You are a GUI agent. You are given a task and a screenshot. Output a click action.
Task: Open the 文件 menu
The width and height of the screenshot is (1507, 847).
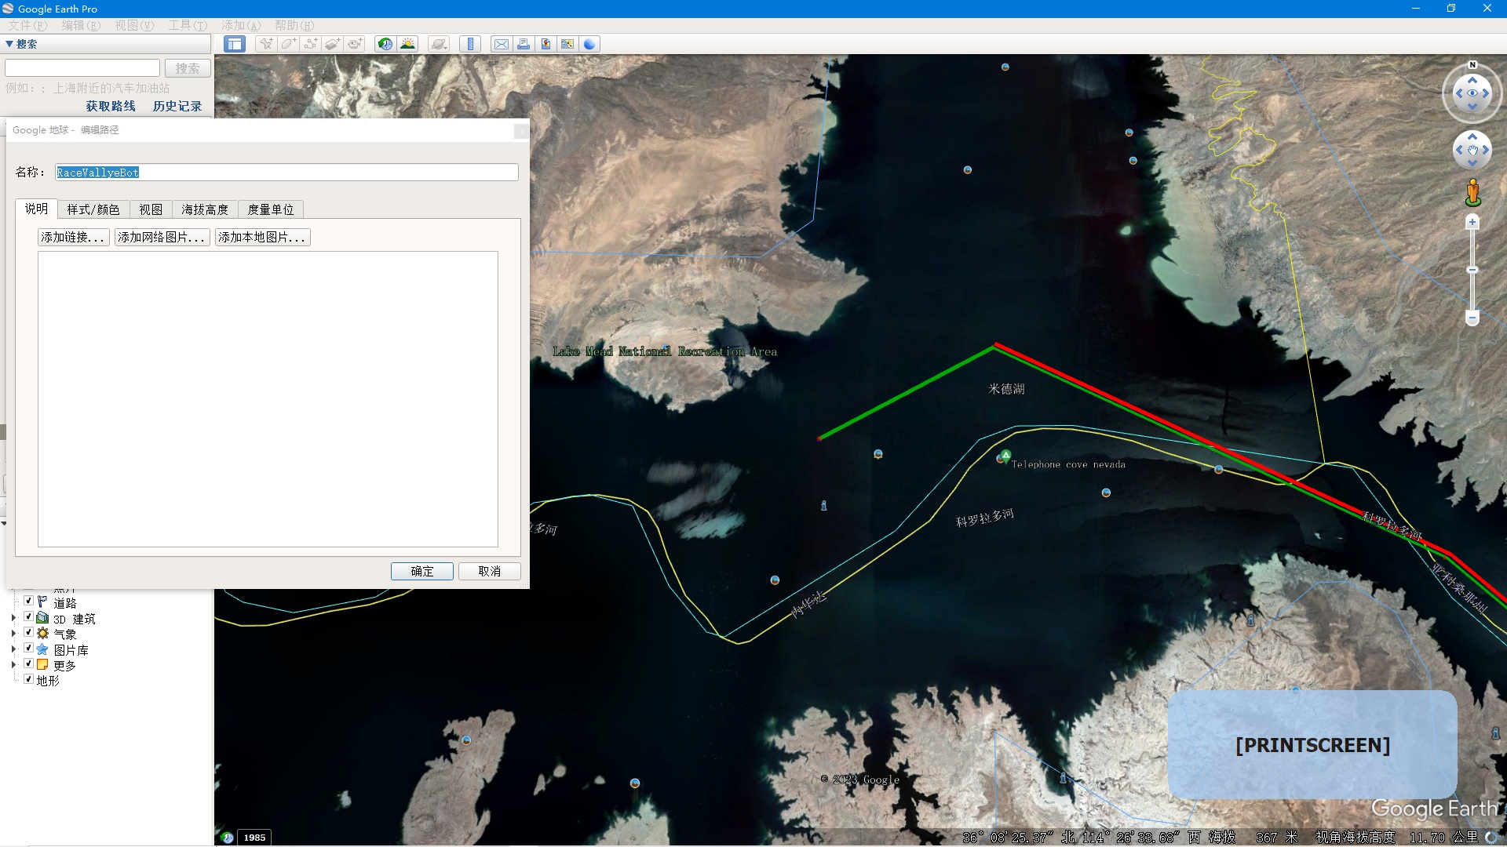click(27, 25)
